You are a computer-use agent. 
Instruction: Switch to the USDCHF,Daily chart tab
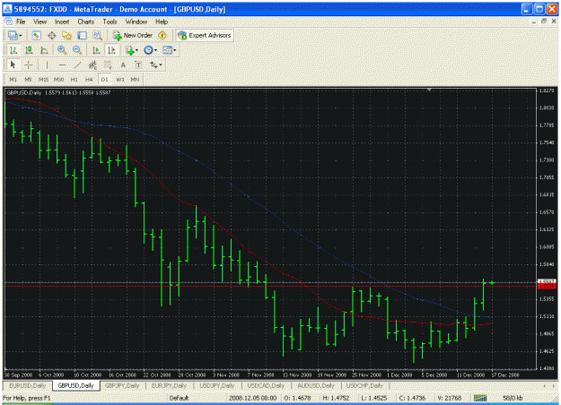364,385
